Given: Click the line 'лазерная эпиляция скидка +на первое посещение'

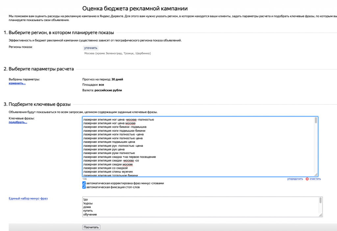Looking at the screenshot, I should click(119, 157).
